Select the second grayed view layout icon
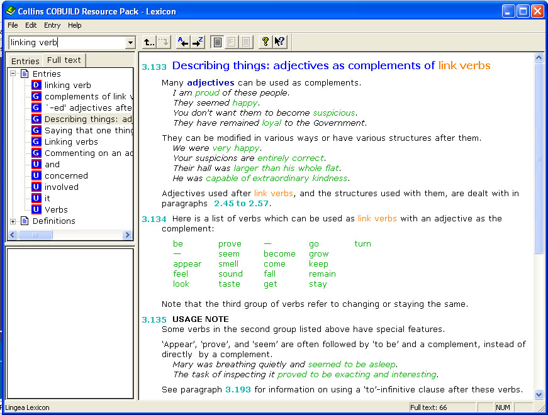The width and height of the screenshot is (548, 415). tap(232, 42)
